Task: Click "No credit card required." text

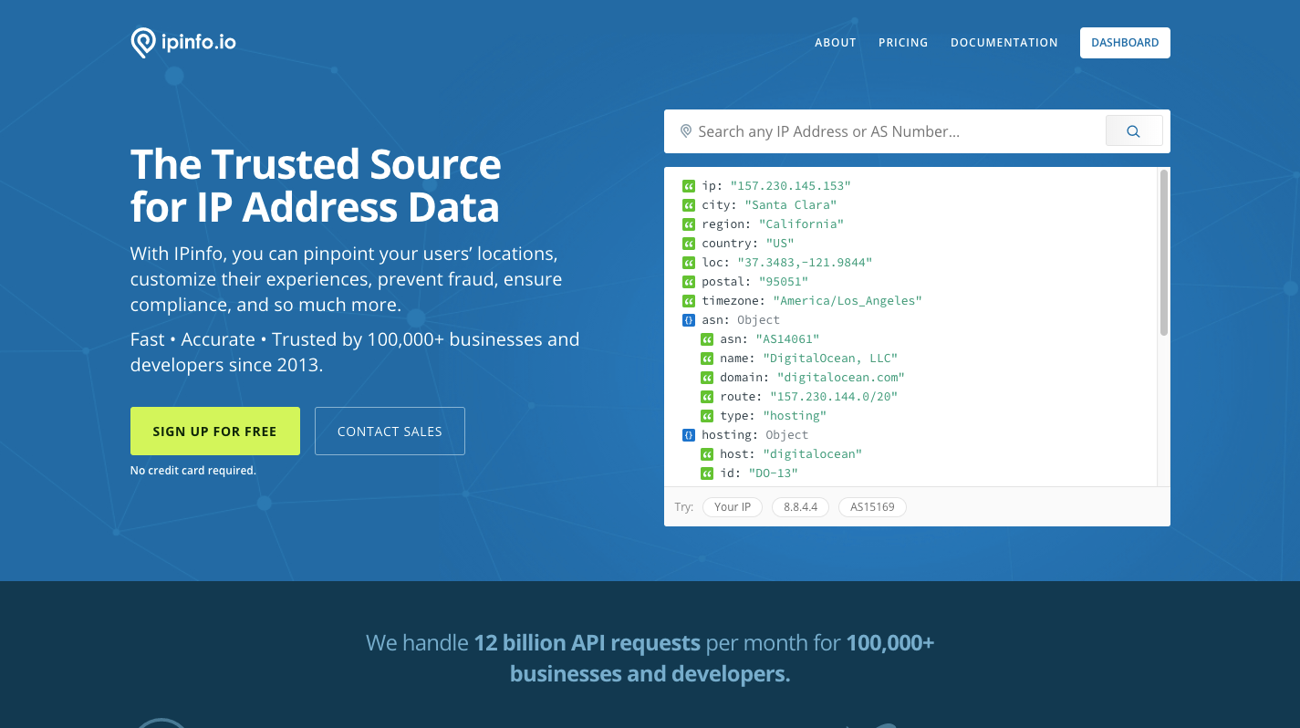Action: click(x=193, y=471)
